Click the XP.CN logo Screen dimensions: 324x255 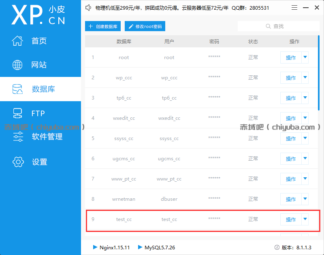coord(38,15)
